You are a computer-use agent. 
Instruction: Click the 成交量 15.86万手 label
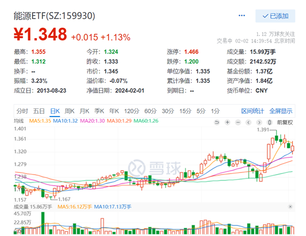33,207
